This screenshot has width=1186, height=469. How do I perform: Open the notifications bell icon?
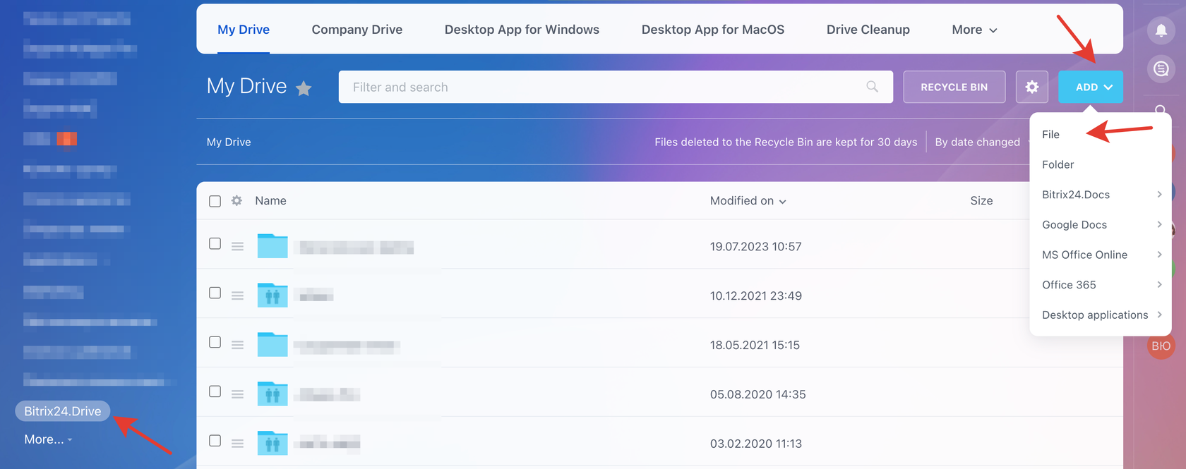click(x=1161, y=30)
